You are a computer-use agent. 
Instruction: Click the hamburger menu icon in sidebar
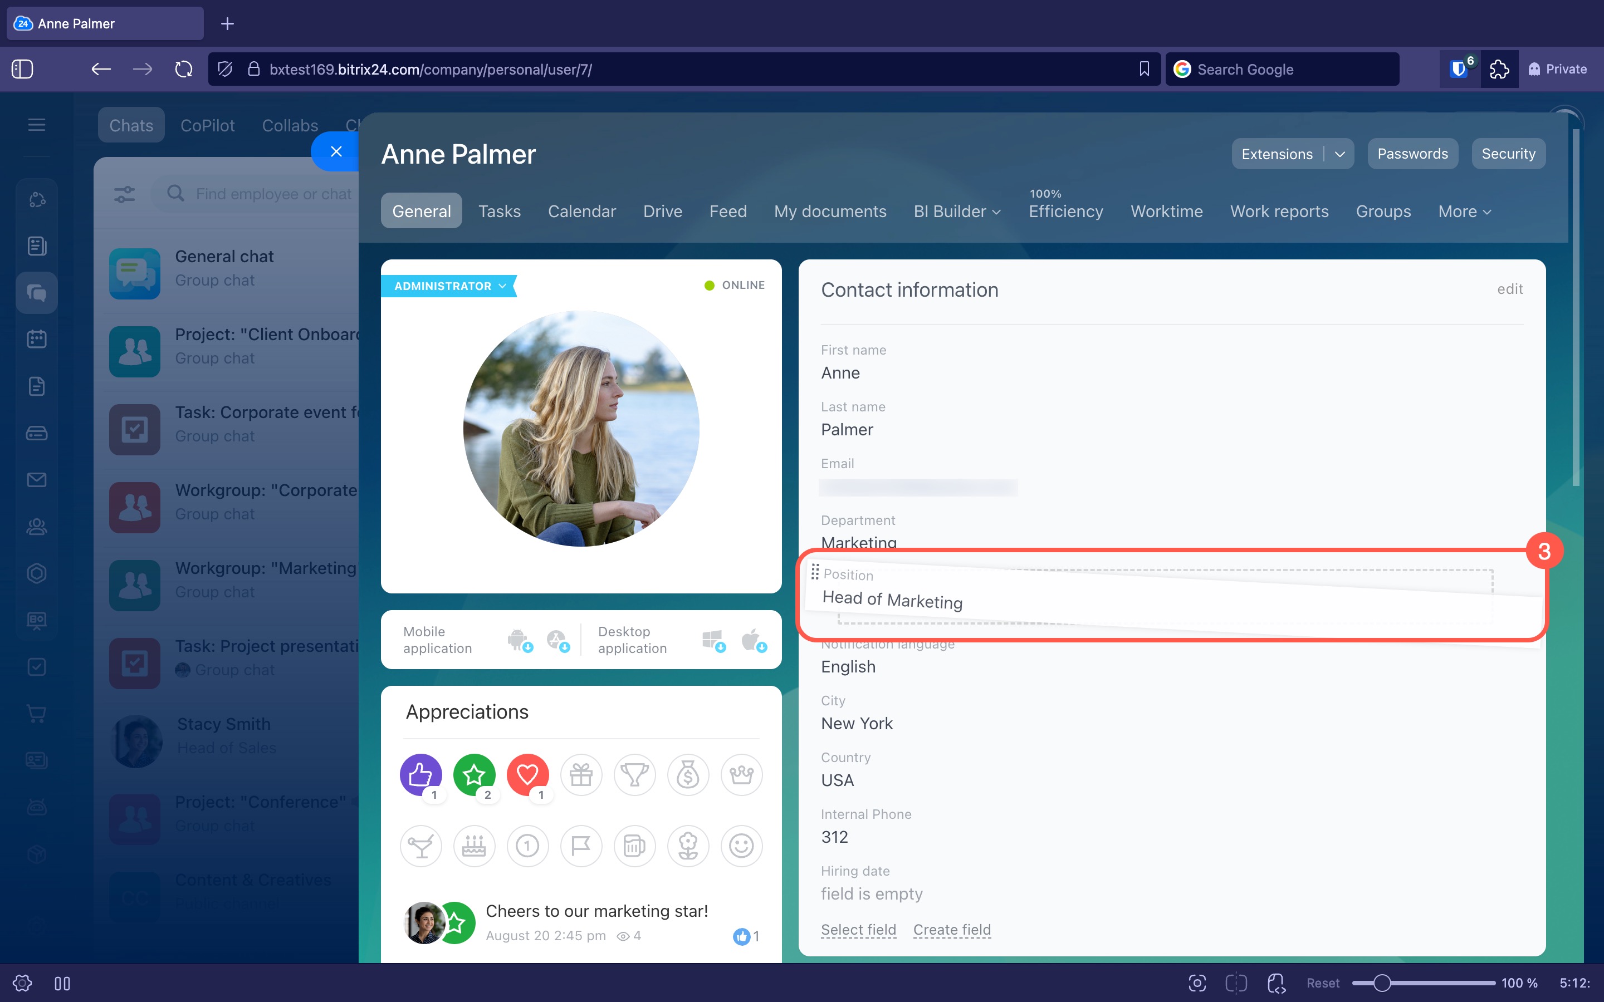[36, 125]
